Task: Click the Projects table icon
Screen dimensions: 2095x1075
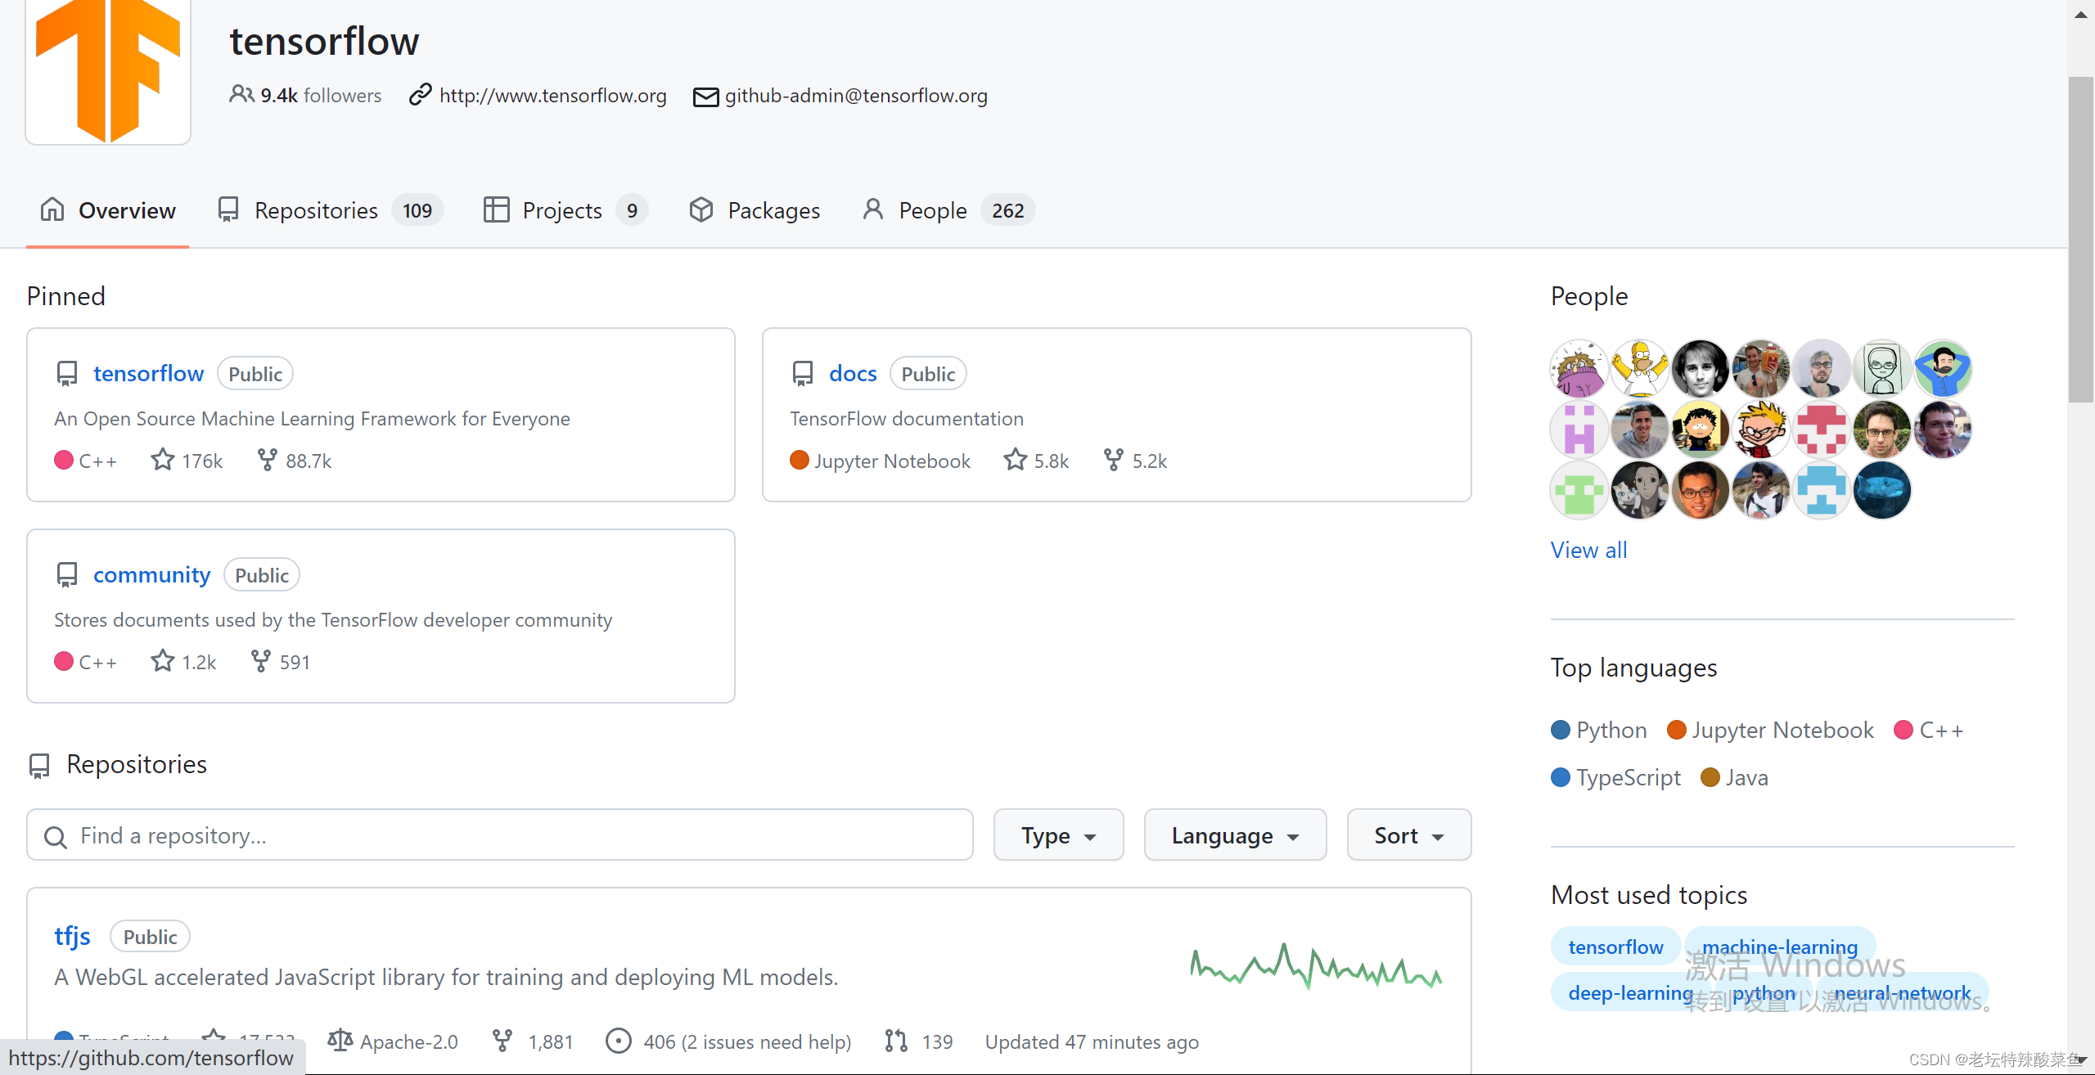Action: 497,209
